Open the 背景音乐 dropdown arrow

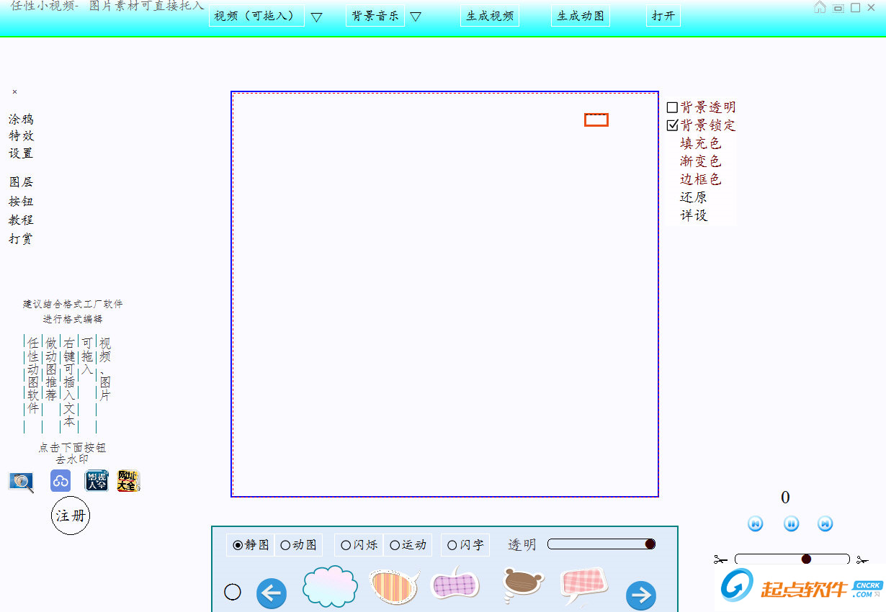tap(416, 15)
